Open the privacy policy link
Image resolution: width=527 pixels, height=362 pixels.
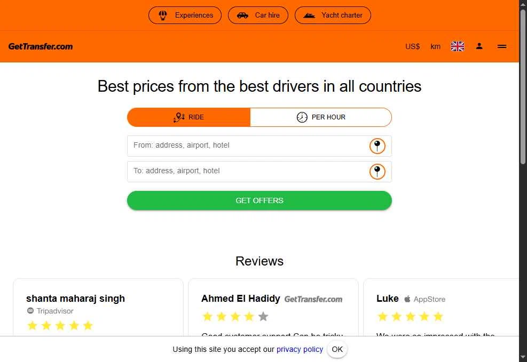tap(300, 349)
